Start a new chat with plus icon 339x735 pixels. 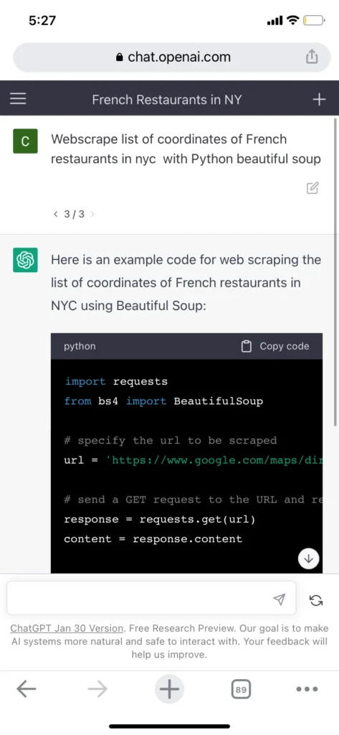pos(319,99)
